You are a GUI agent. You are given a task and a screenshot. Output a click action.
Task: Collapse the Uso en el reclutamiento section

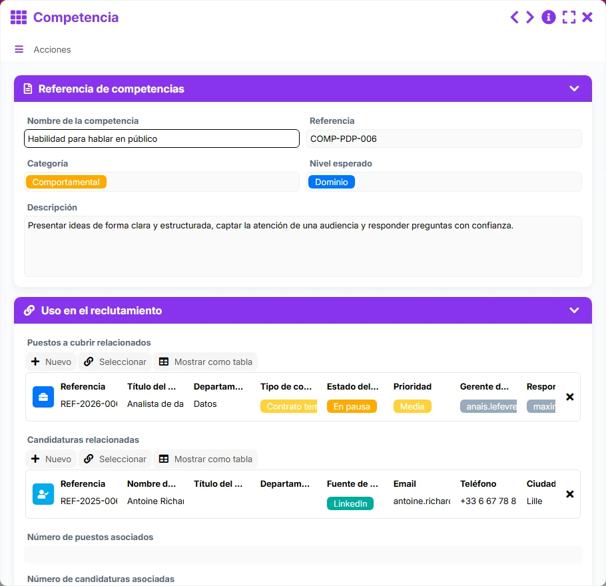(x=574, y=310)
